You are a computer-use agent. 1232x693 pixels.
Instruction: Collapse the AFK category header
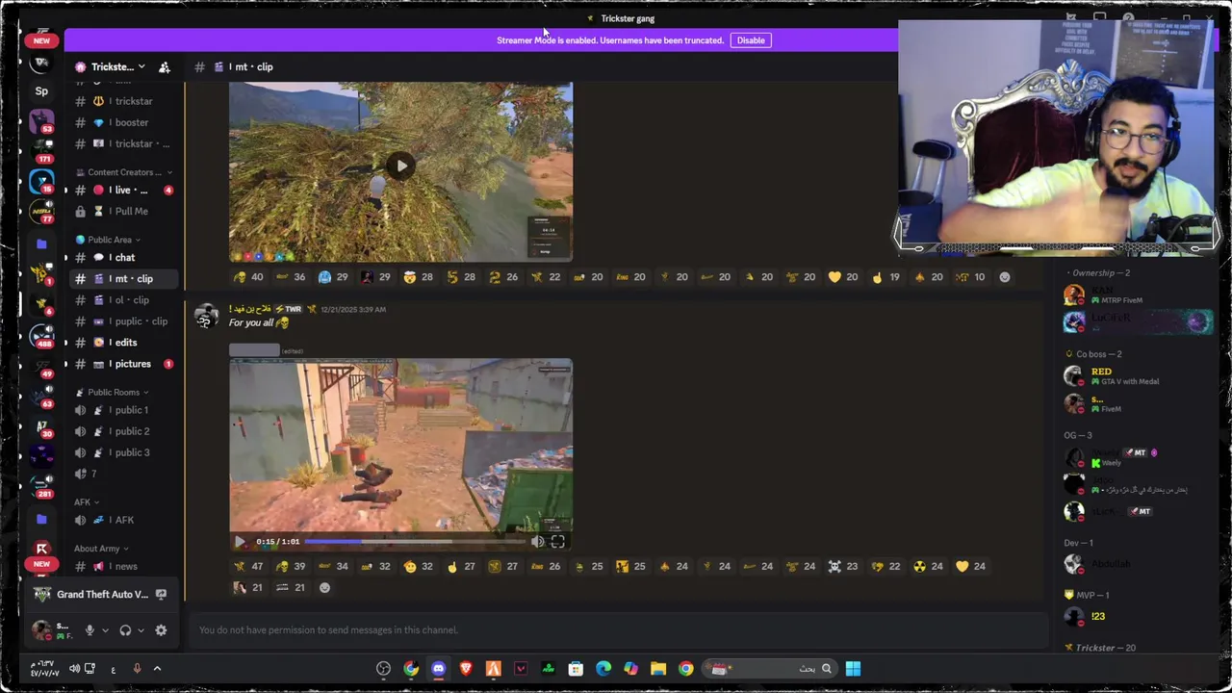click(x=87, y=502)
